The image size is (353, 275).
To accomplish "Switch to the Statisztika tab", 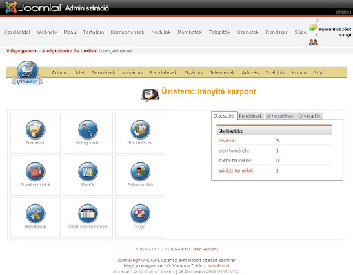I will tap(224, 115).
